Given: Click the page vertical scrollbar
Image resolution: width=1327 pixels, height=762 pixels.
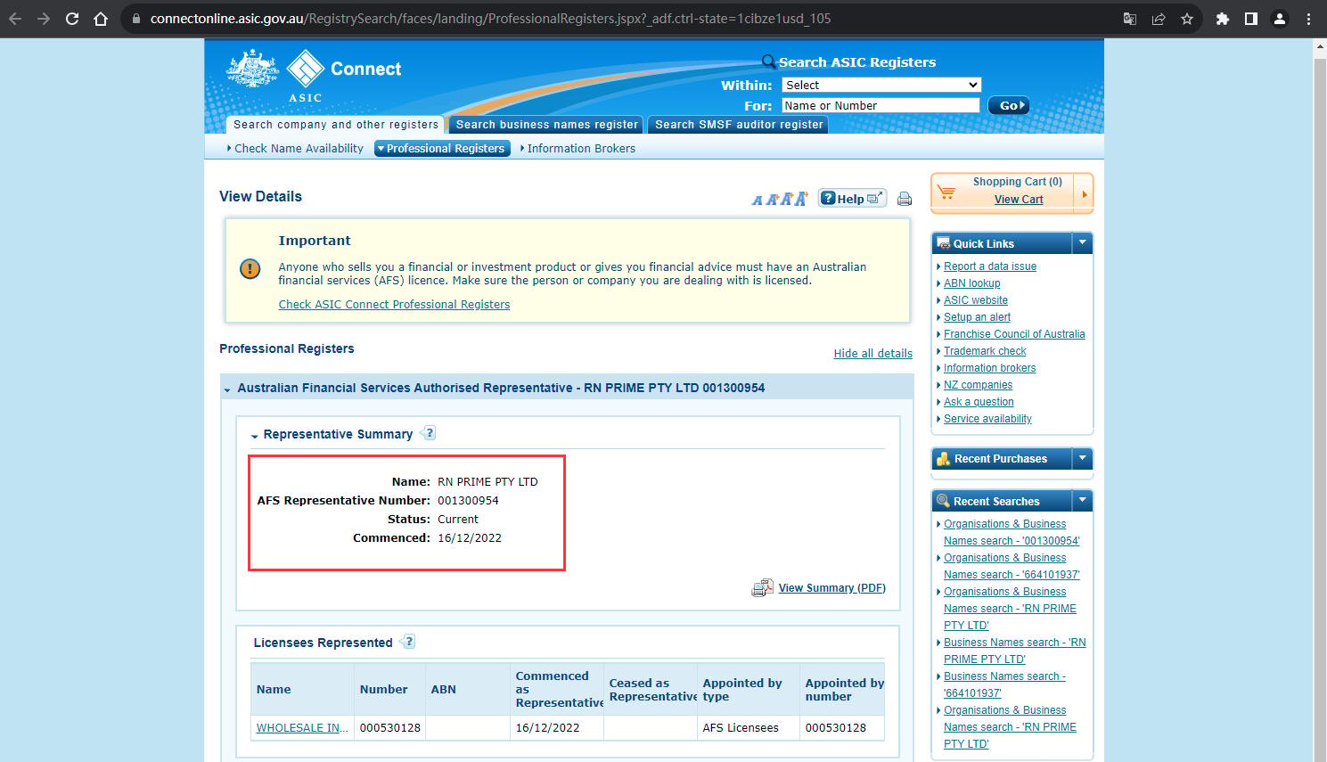Looking at the screenshot, I should (1320, 401).
